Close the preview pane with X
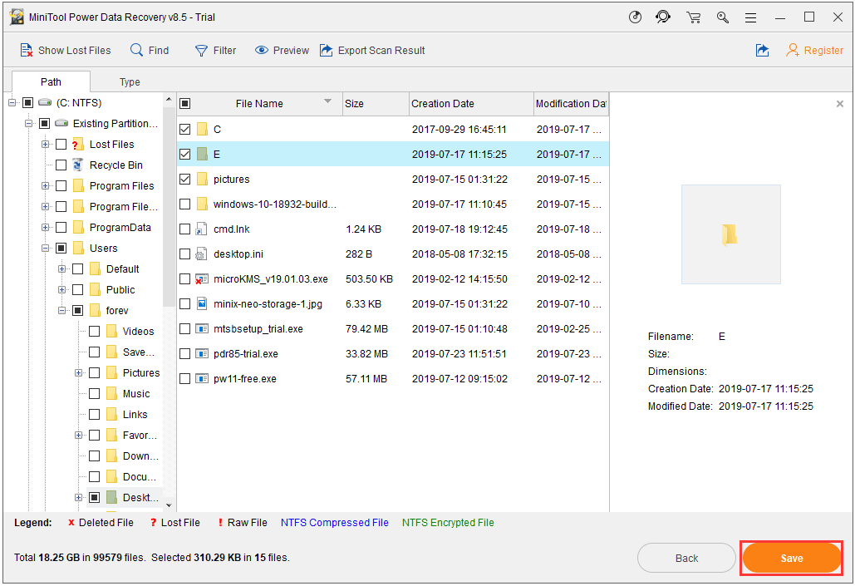The height and width of the screenshot is (586, 855). (x=840, y=104)
